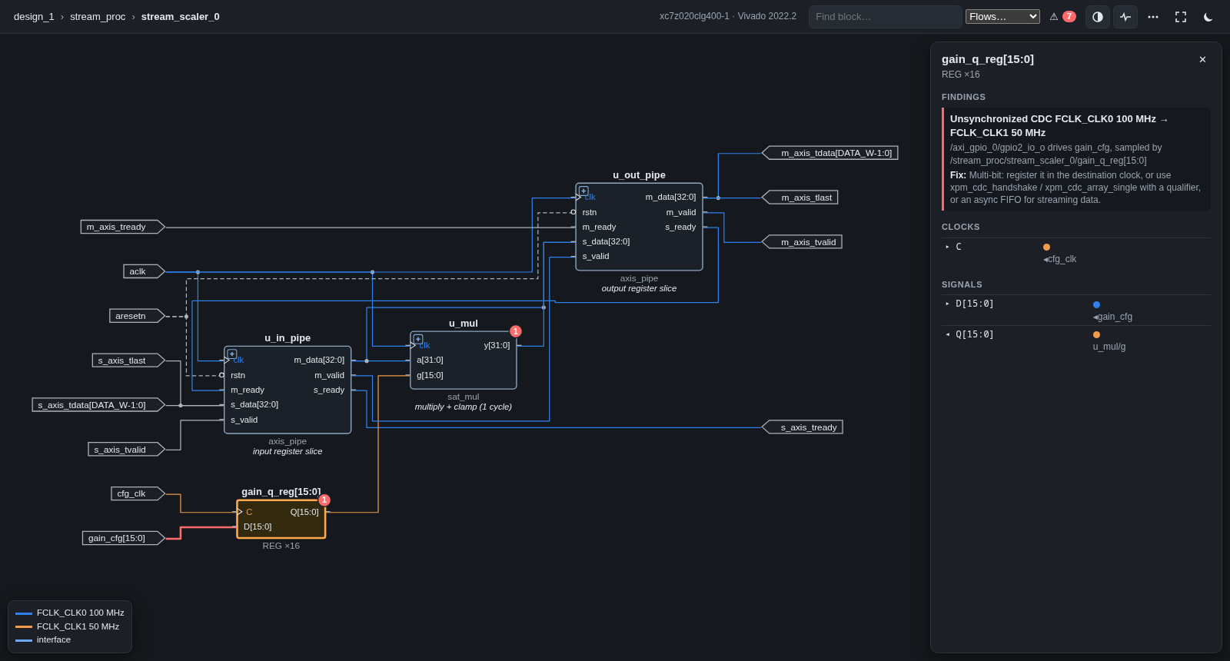Image resolution: width=1230 pixels, height=661 pixels.
Task: Select the m_axis_tvalid output port
Action: [802, 242]
